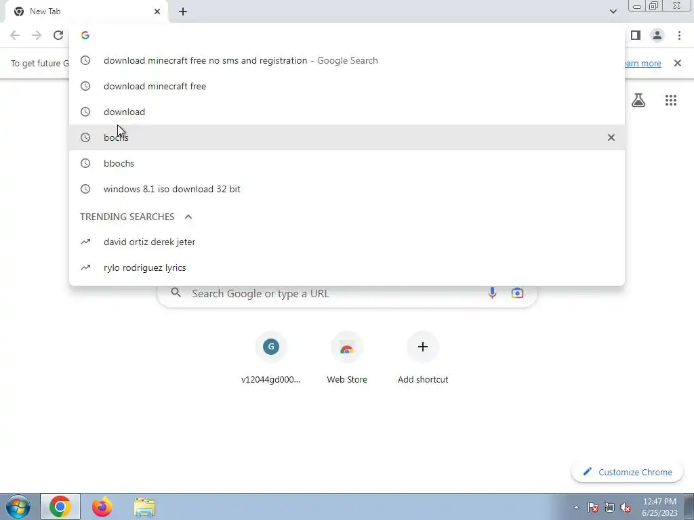Open the profile avatar menu

(x=657, y=35)
